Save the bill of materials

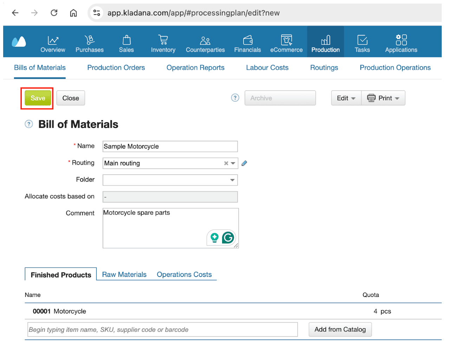pyautogui.click(x=38, y=98)
